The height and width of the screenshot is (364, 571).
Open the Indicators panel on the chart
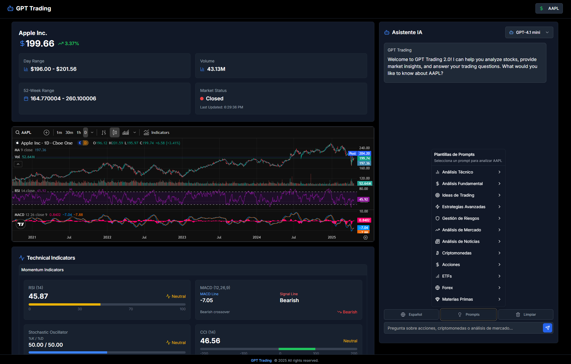[x=156, y=132]
